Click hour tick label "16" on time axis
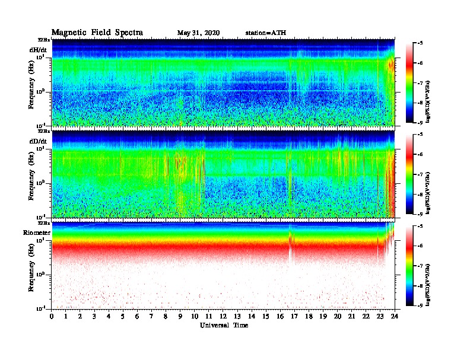 tap(280, 316)
